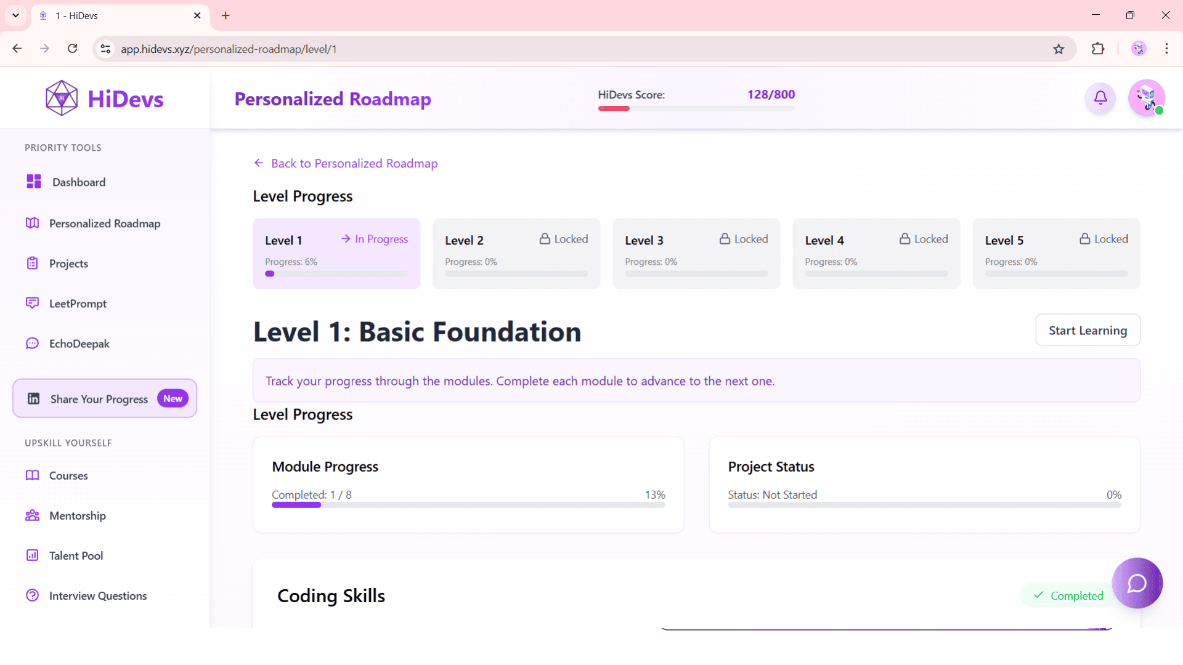Viewport: 1183px width, 665px height.
Task: Follow Back to Personalized Roadmap link
Action: click(x=346, y=163)
